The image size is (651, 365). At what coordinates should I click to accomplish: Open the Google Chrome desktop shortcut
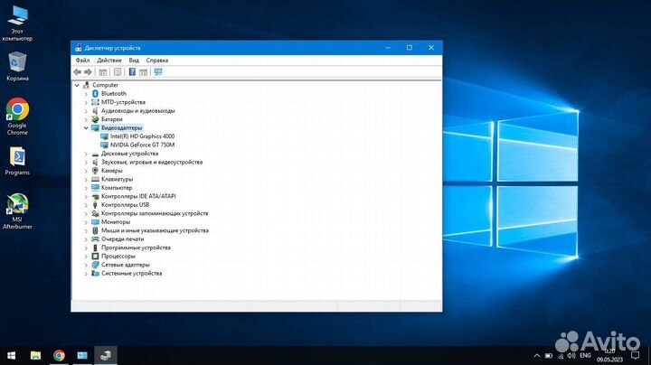point(17,114)
